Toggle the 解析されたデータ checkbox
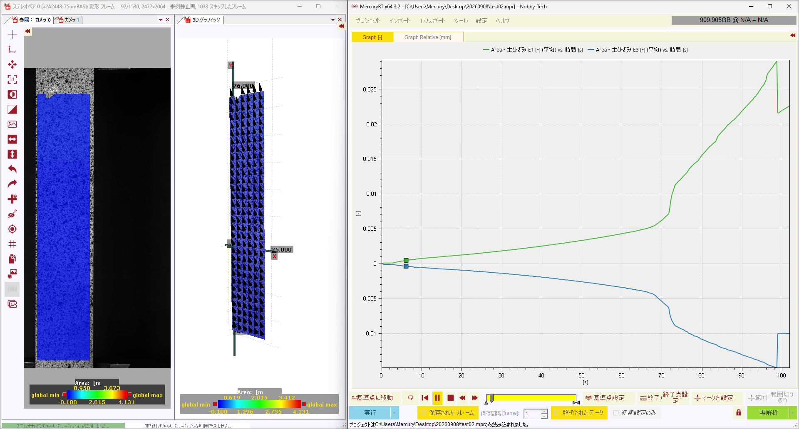Viewport: 799px width, 429px height. click(556, 413)
